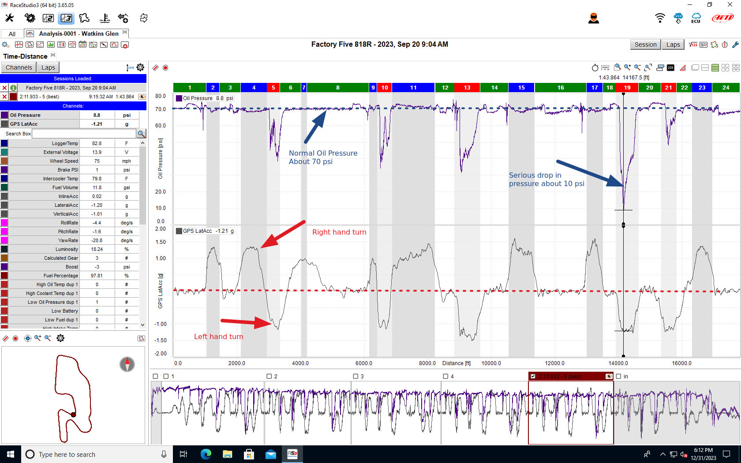Toggle overview checkbox for lap 4

[445, 376]
